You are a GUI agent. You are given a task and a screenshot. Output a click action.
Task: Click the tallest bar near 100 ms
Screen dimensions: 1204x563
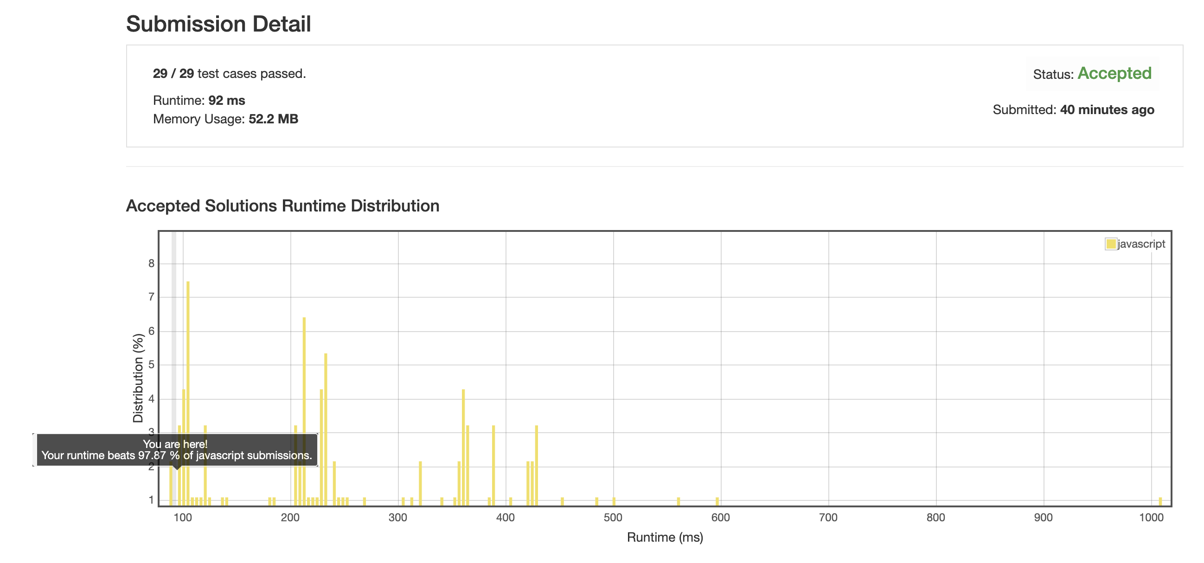pyautogui.click(x=188, y=393)
